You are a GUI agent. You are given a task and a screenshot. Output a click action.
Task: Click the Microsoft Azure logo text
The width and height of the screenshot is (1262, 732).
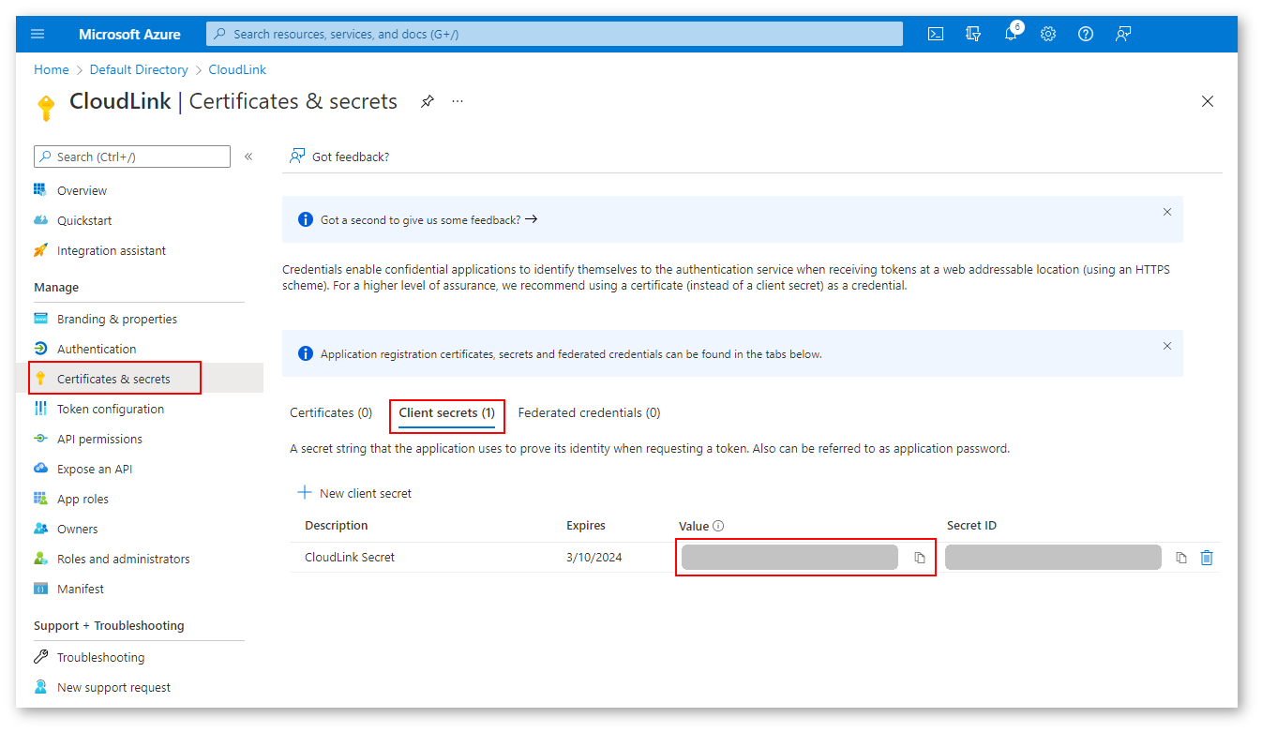click(x=129, y=34)
